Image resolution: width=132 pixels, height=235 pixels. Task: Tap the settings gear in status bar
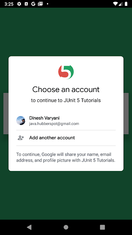[x=19, y=4]
